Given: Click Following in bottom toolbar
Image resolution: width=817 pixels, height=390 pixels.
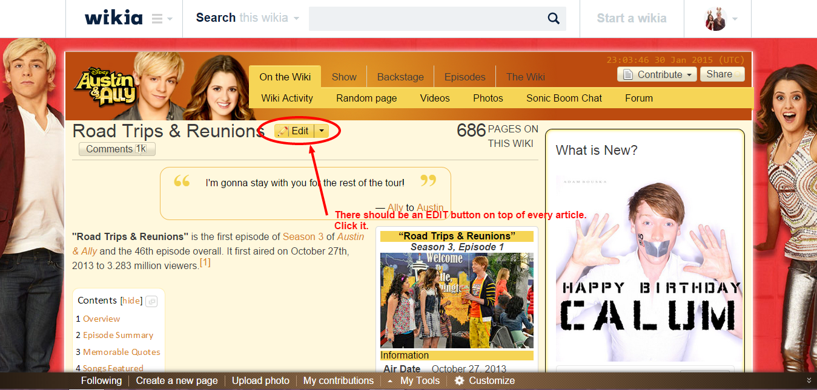Looking at the screenshot, I should point(101,380).
